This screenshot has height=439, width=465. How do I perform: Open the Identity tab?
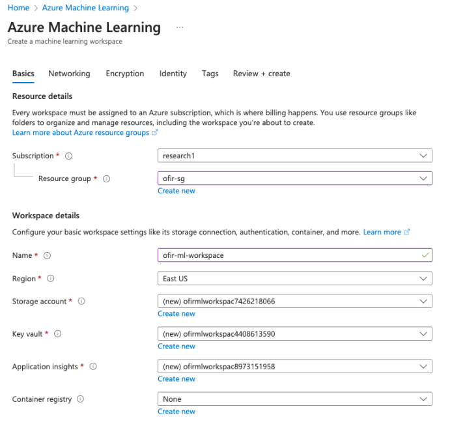(173, 74)
